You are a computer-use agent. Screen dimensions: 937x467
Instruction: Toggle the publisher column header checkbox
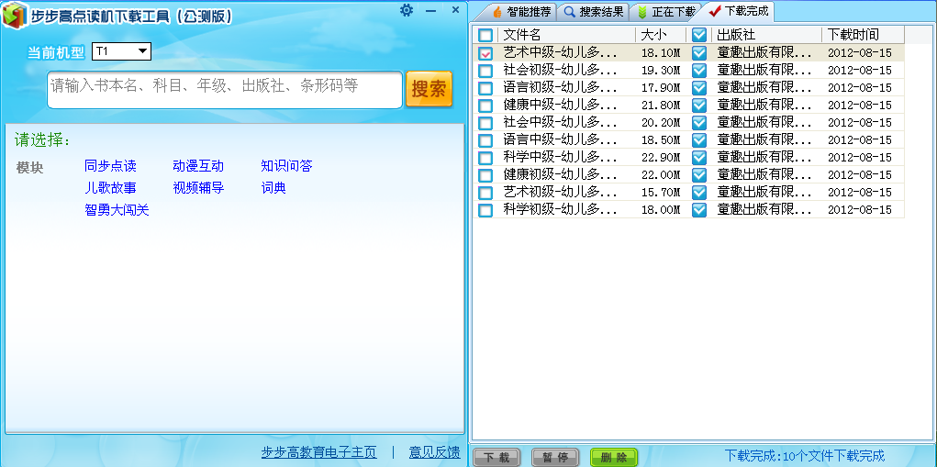point(699,35)
